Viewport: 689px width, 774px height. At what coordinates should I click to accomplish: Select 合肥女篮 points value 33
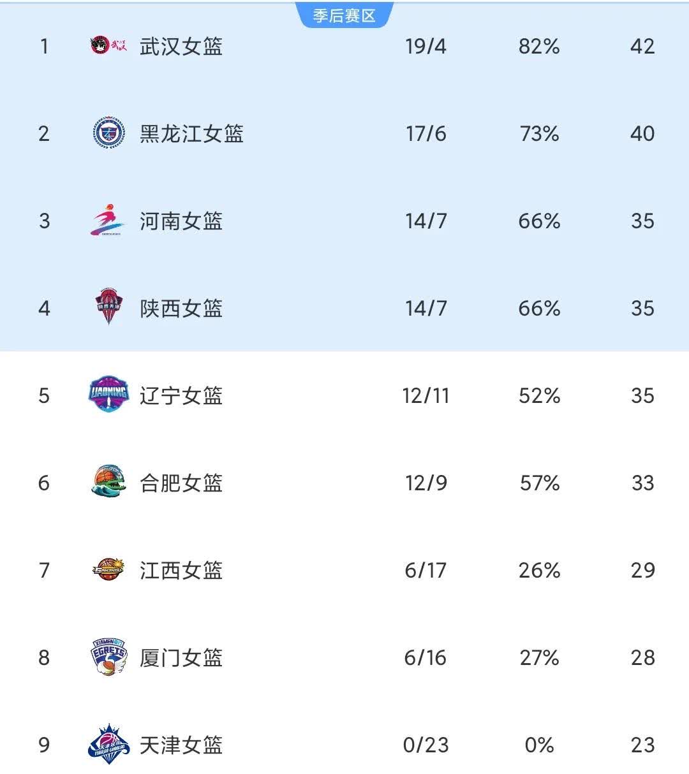pos(642,483)
